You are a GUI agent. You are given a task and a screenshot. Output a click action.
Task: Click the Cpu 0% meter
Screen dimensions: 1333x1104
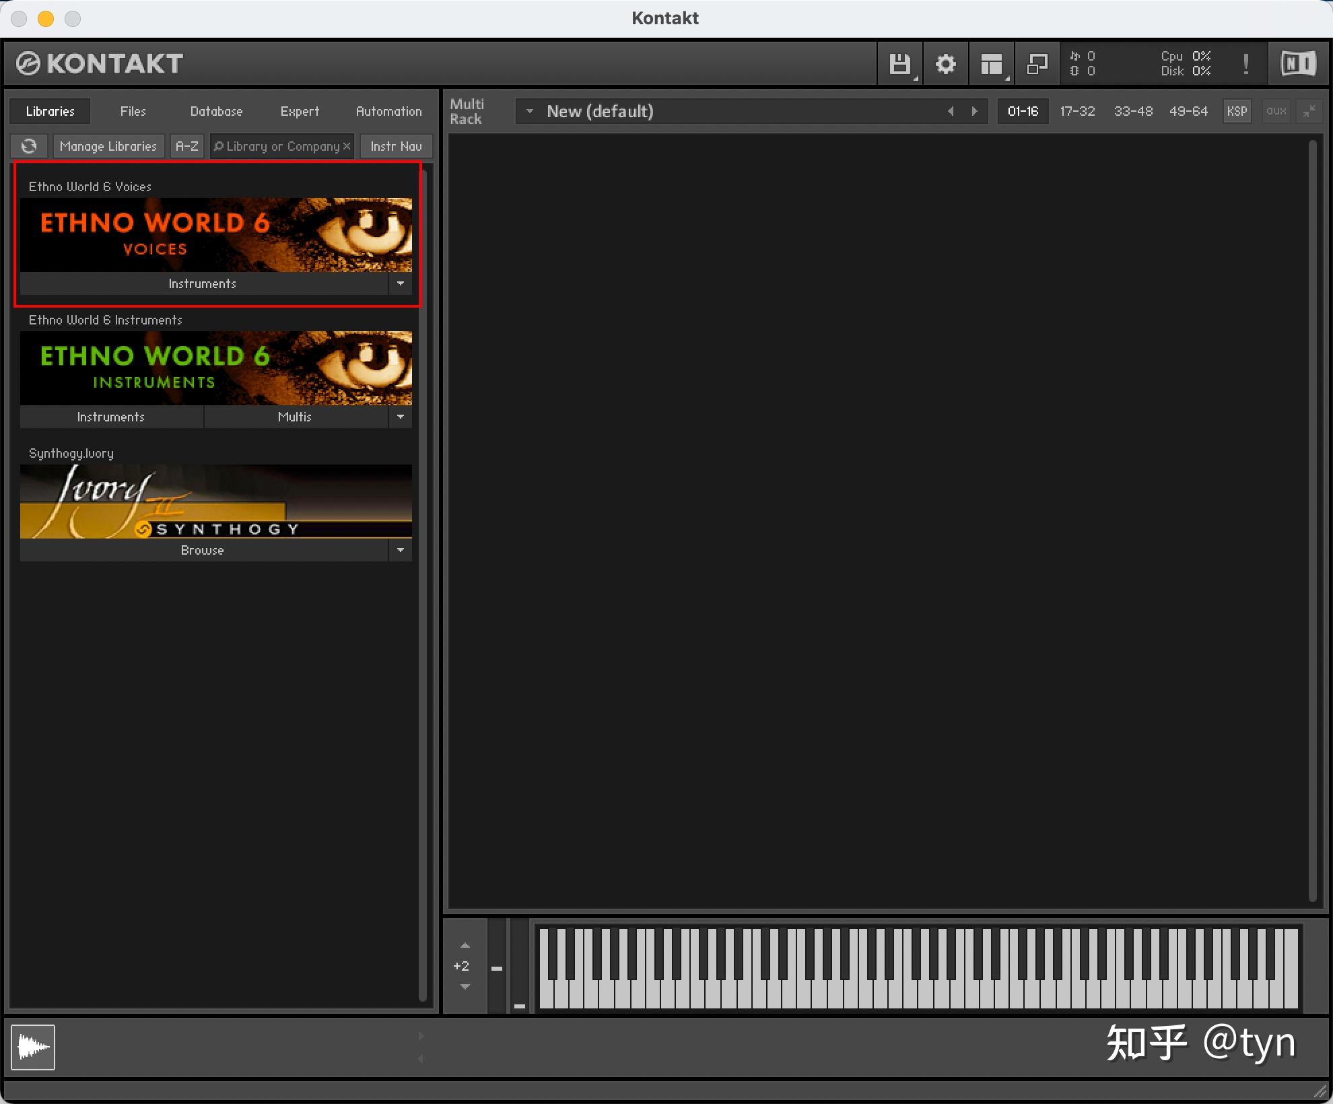(x=1186, y=56)
